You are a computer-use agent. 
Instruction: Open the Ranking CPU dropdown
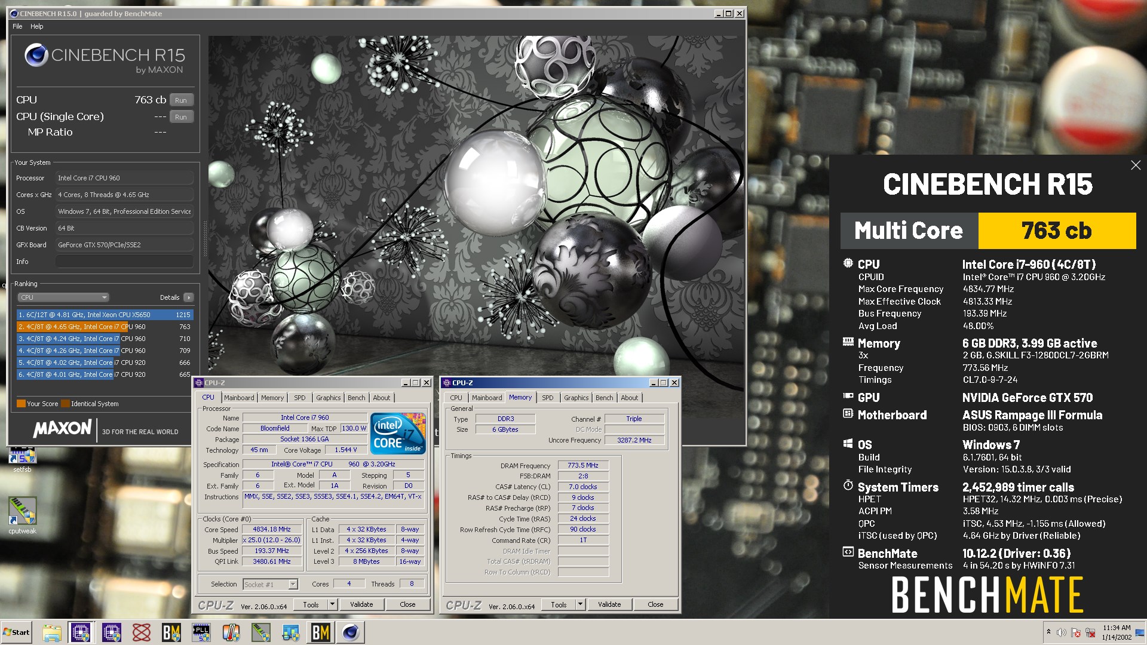[x=63, y=297]
